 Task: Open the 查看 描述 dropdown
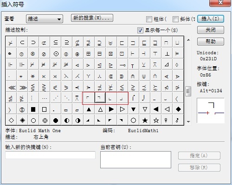45,19
